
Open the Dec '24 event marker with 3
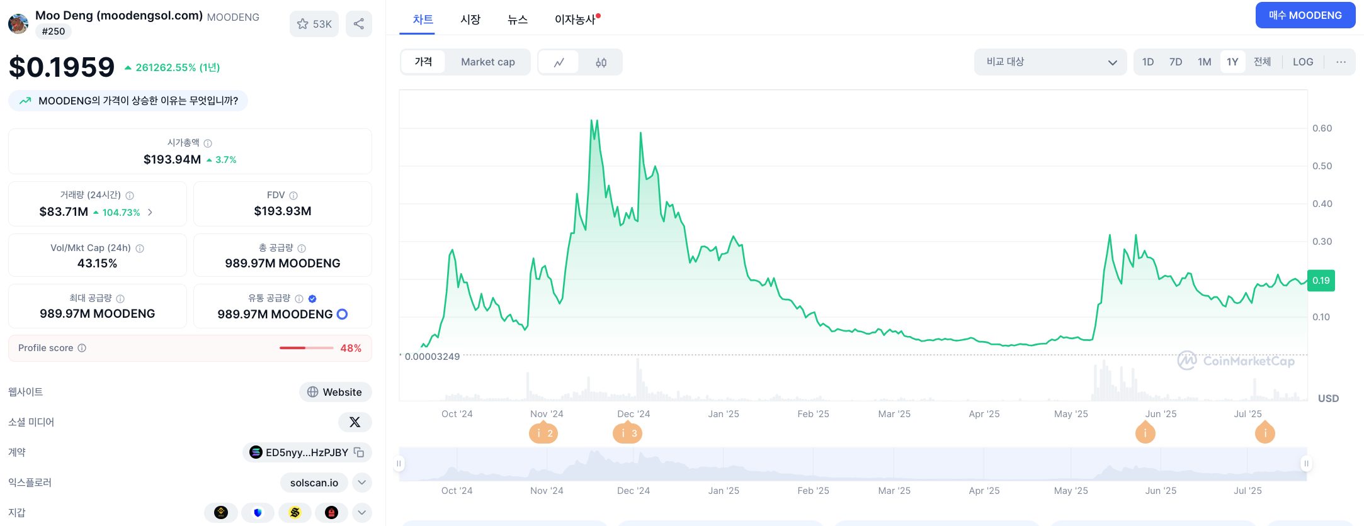(x=627, y=433)
